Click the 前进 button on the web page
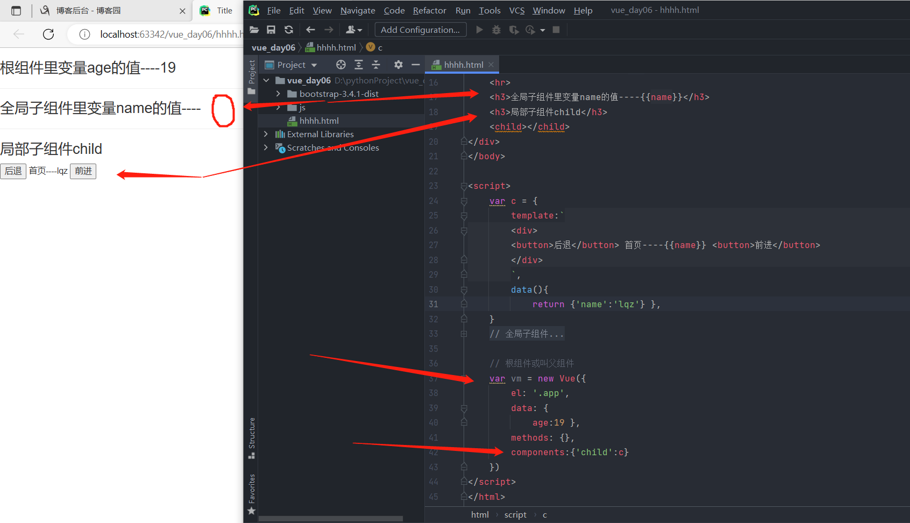The image size is (910, 523). click(83, 171)
